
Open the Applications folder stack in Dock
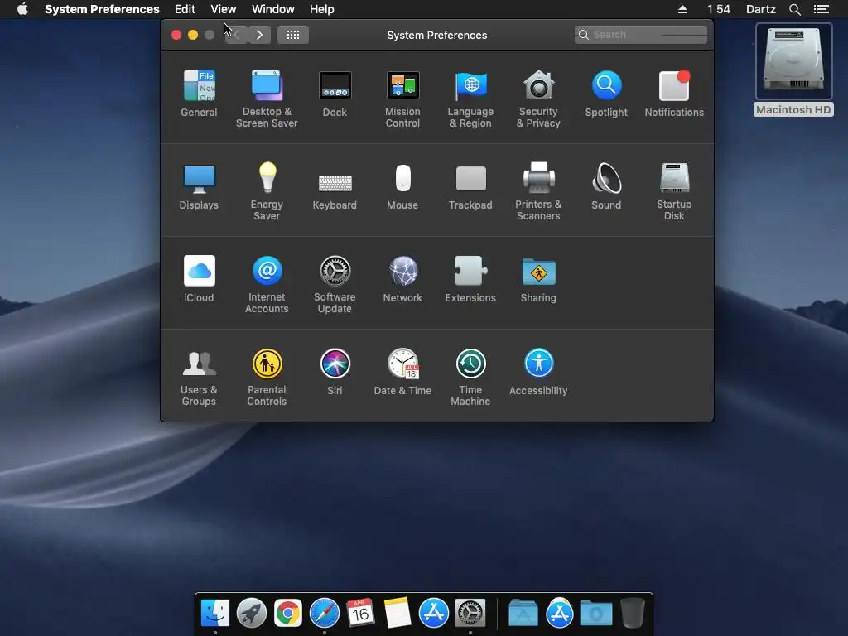523,613
